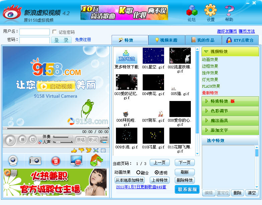This screenshot has width=262, height=205.
Task: Click the red 录 record icon
Action: point(55,161)
